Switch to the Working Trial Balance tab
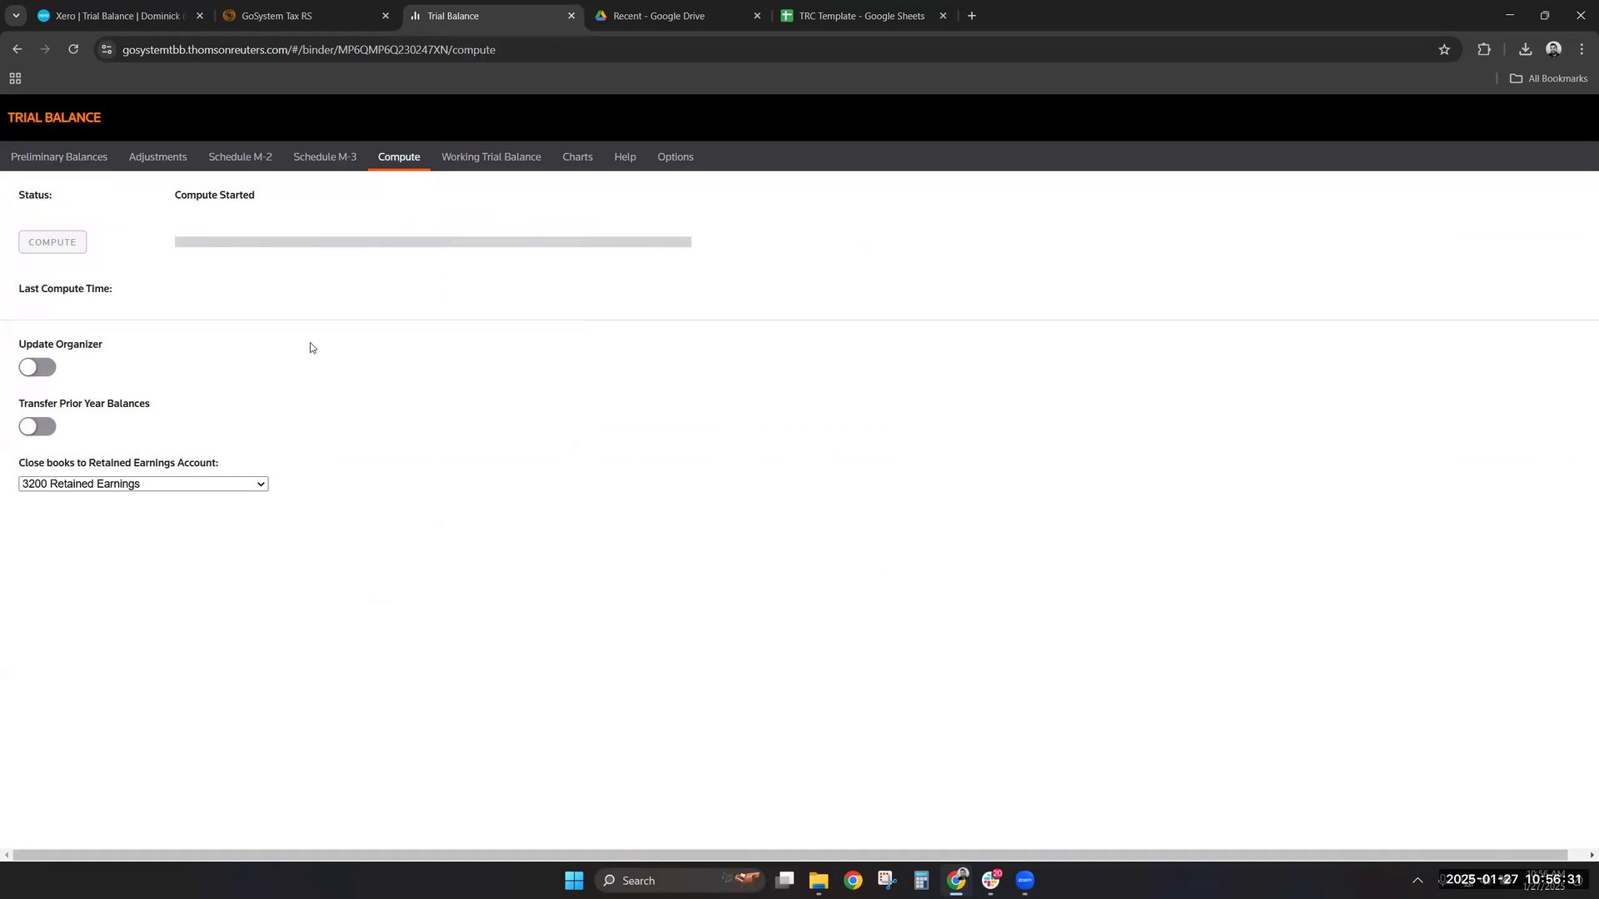Screen dimensions: 1599x899 tap(491, 156)
